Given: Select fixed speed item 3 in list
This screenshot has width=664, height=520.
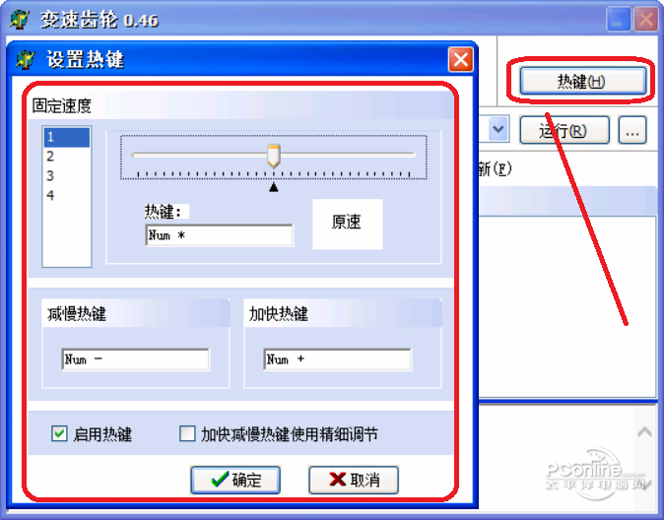Looking at the screenshot, I should 67,175.
